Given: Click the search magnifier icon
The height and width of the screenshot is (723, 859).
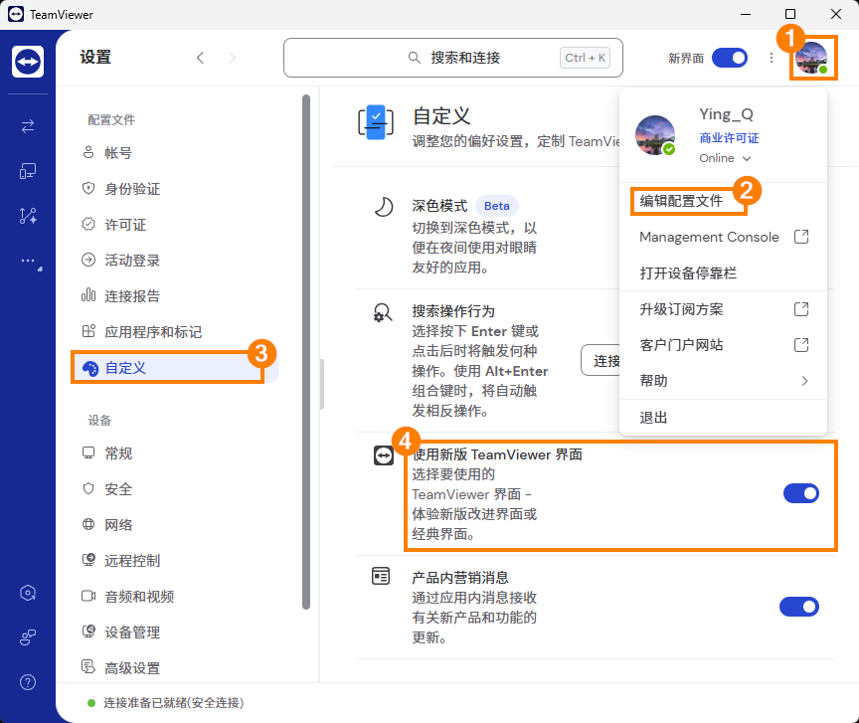Looking at the screenshot, I should point(415,58).
